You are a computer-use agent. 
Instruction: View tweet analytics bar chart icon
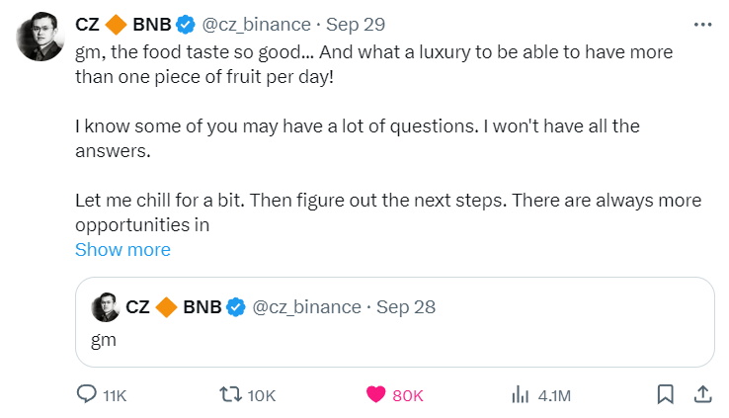[520, 394]
